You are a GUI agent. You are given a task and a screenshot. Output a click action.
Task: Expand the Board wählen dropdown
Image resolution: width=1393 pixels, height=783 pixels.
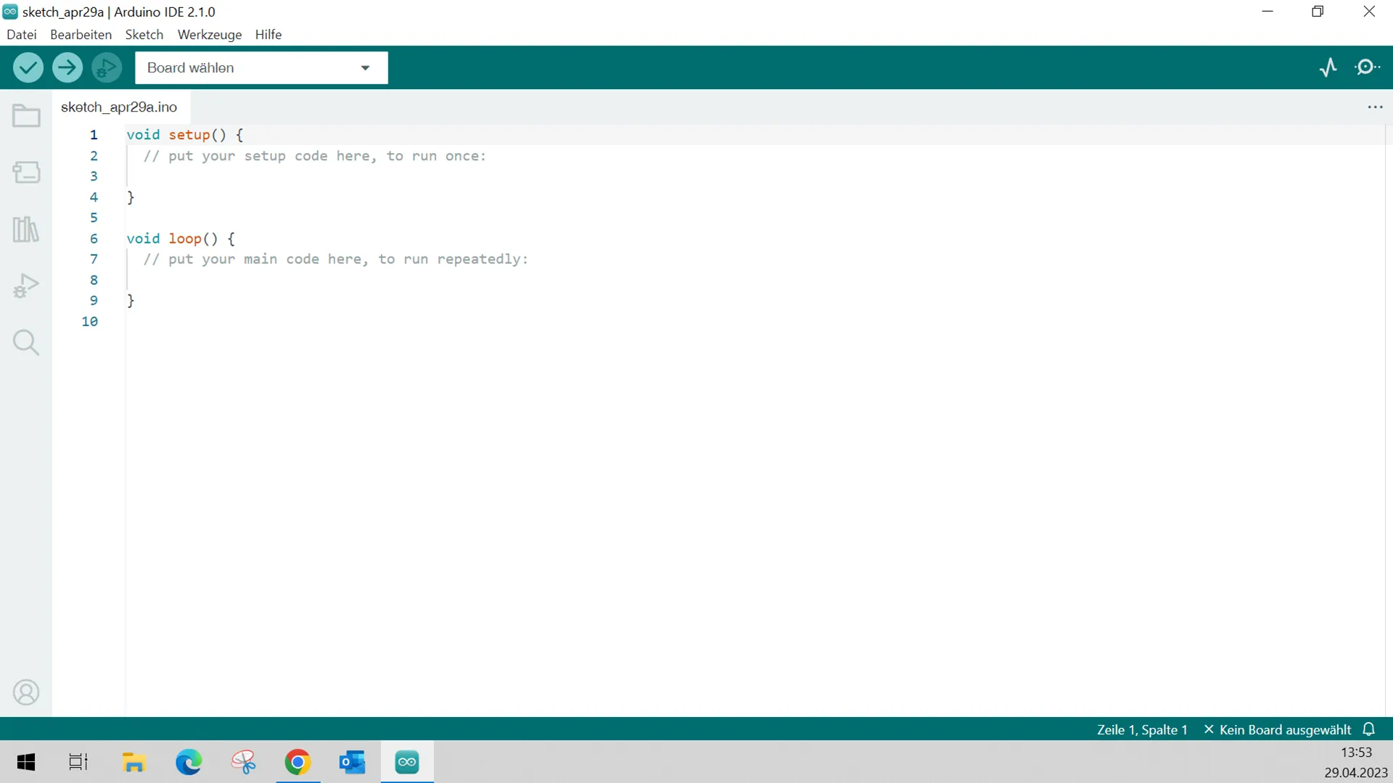click(261, 67)
